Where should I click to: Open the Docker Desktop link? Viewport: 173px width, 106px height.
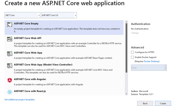tap(151, 61)
